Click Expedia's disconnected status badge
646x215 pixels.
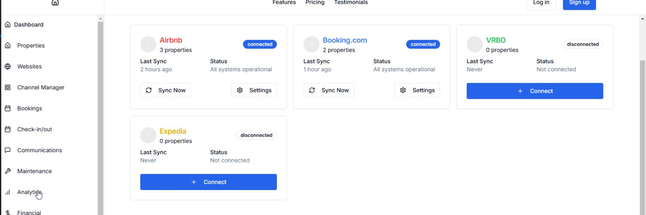256,135
